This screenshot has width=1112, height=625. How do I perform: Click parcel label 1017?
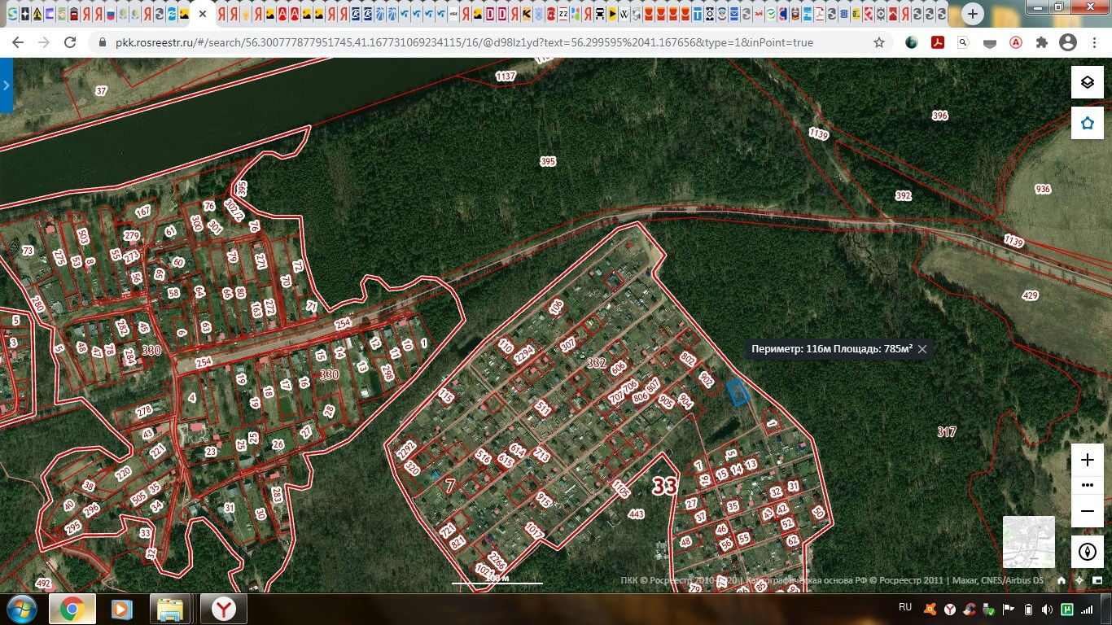click(x=534, y=531)
